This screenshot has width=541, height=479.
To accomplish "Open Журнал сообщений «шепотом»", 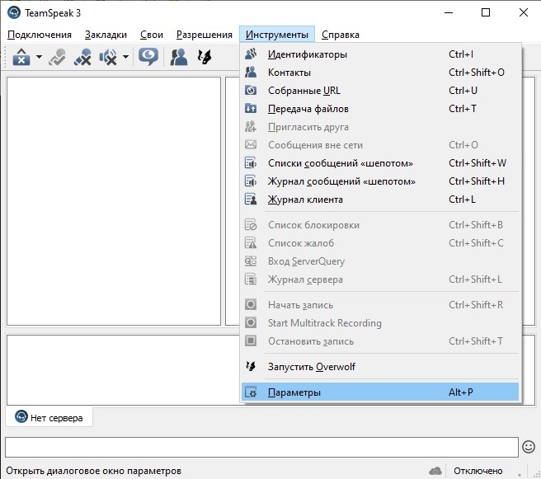I will pos(380,181).
